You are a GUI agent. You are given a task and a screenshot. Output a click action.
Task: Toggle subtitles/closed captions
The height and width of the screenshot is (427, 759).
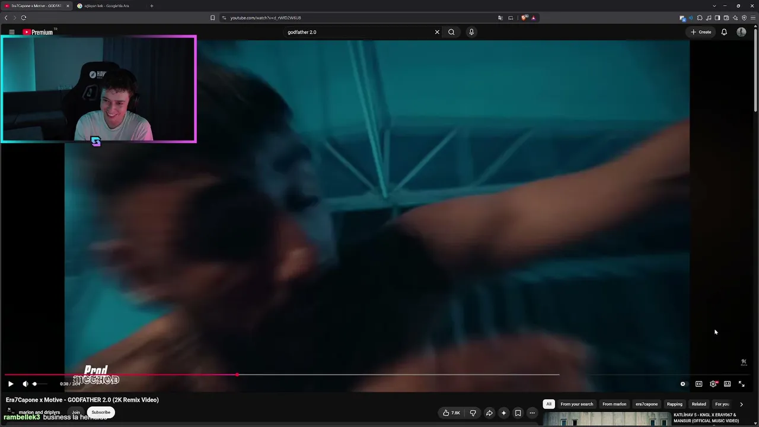click(x=699, y=384)
